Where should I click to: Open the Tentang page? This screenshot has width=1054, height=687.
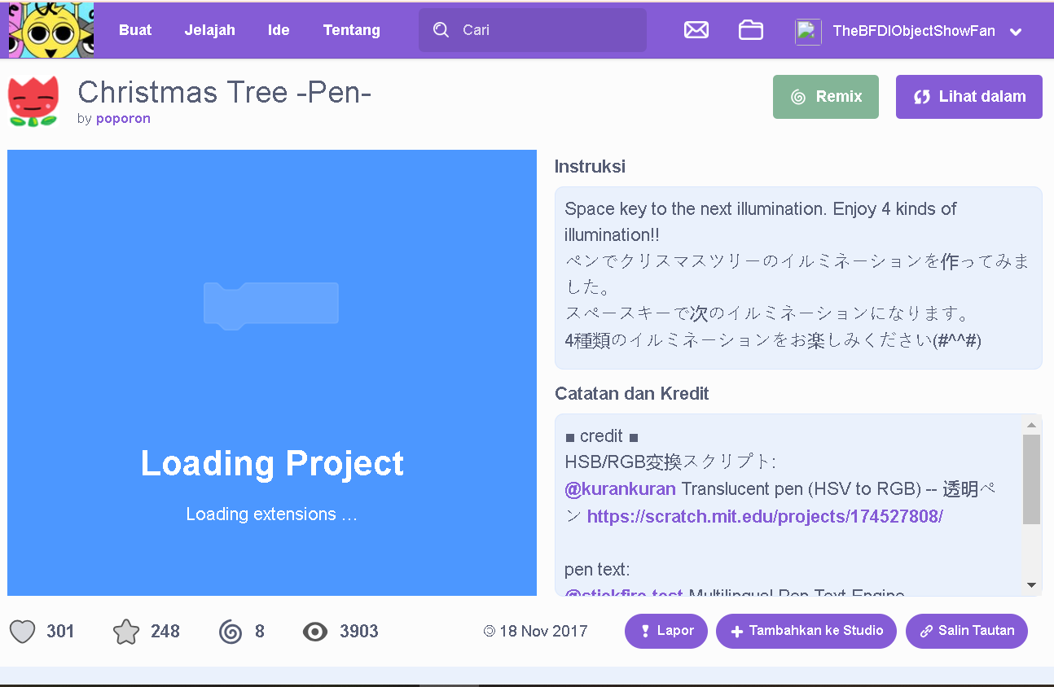pos(351,30)
